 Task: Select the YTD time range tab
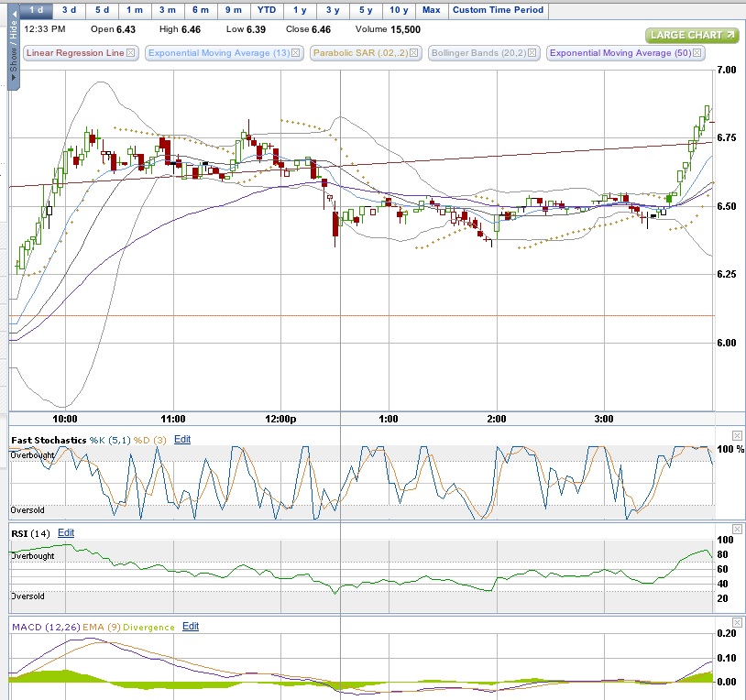point(267,10)
